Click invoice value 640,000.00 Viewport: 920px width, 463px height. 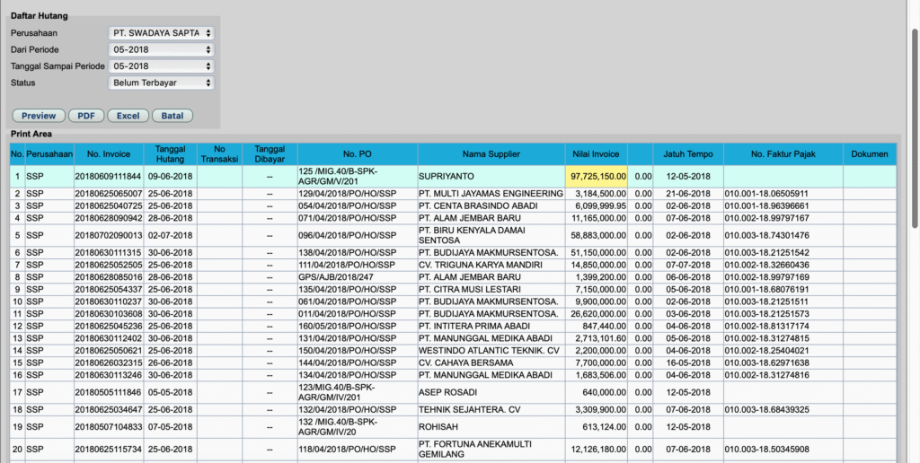pyautogui.click(x=605, y=392)
